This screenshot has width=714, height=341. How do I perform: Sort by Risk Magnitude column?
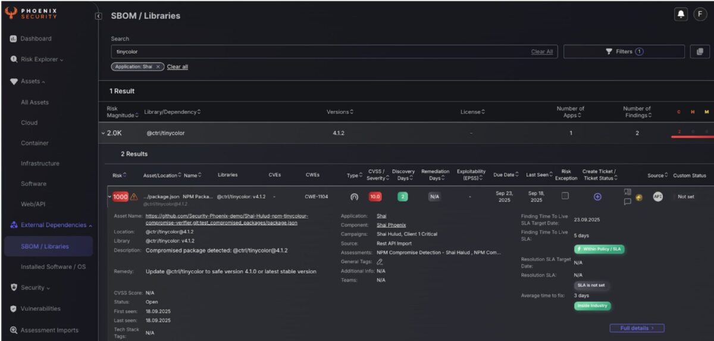tap(123, 112)
